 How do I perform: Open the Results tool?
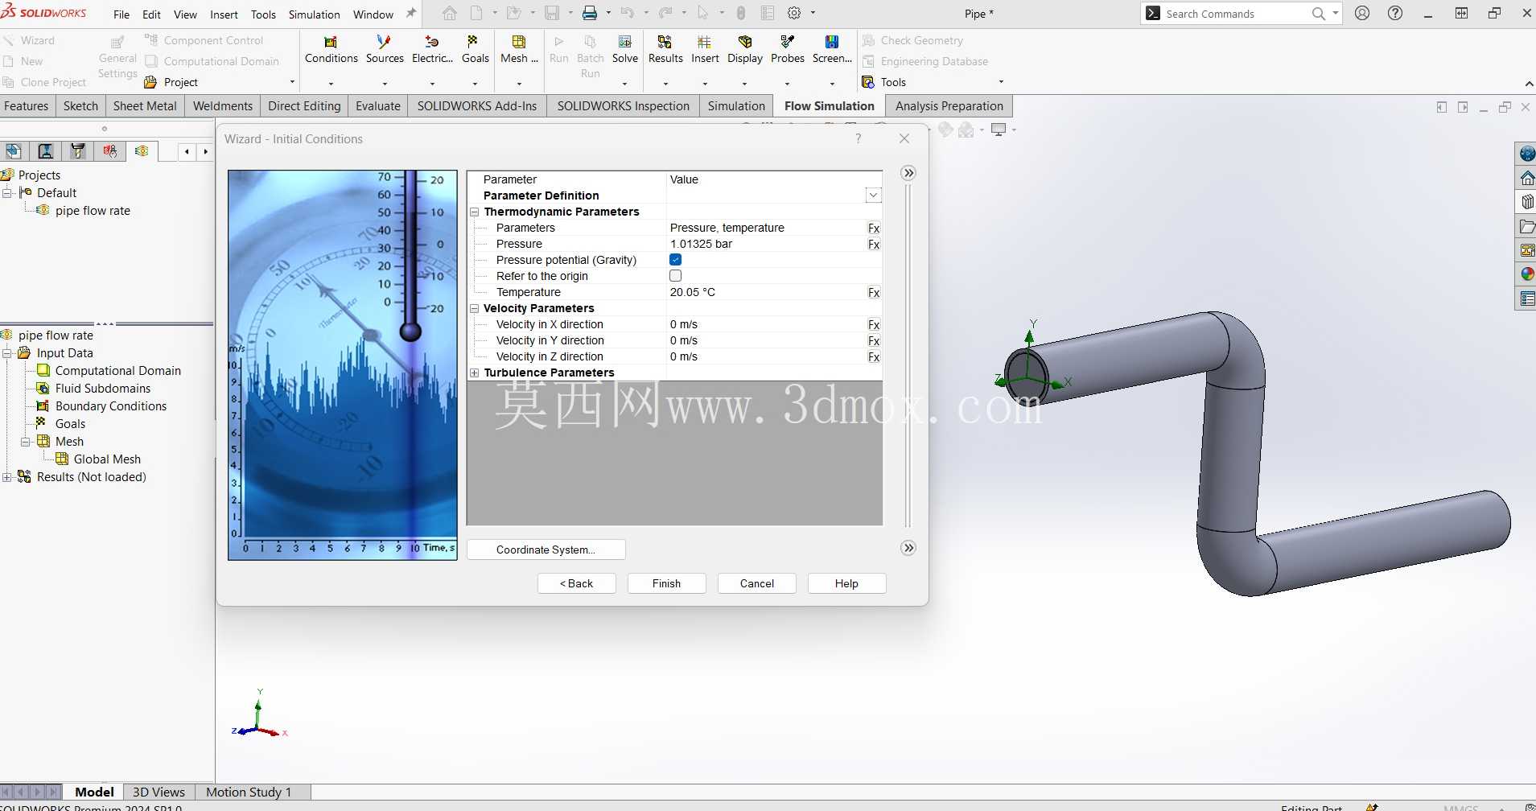[x=665, y=50]
